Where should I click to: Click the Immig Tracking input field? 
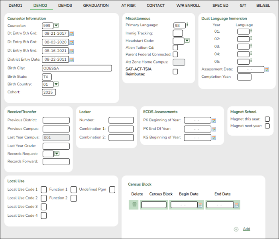point(178,33)
